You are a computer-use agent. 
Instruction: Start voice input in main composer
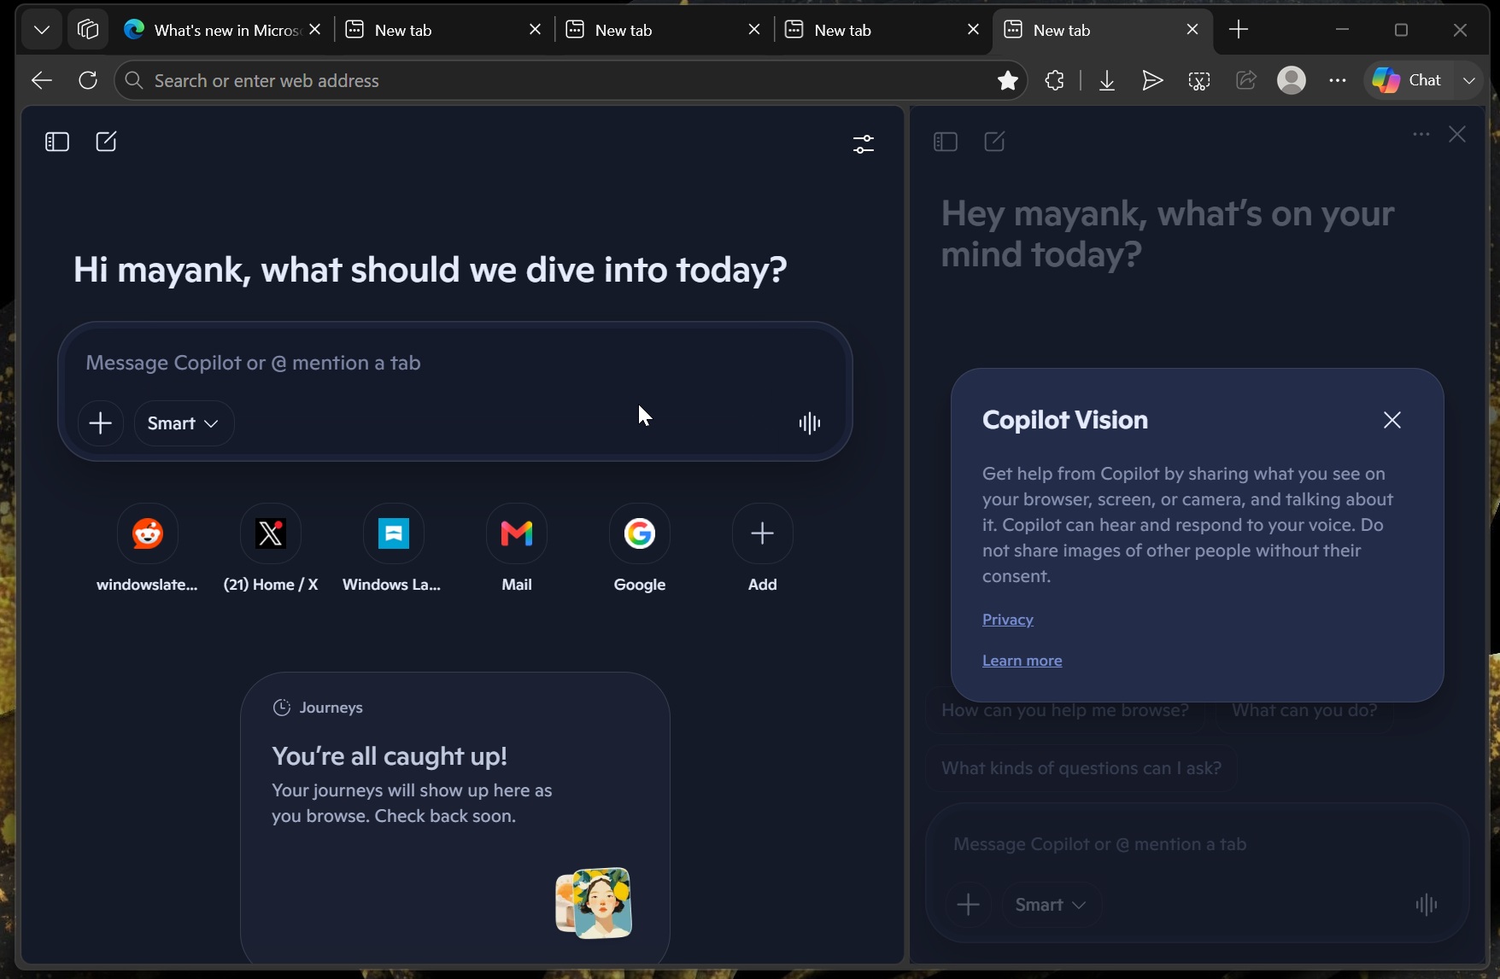810,423
